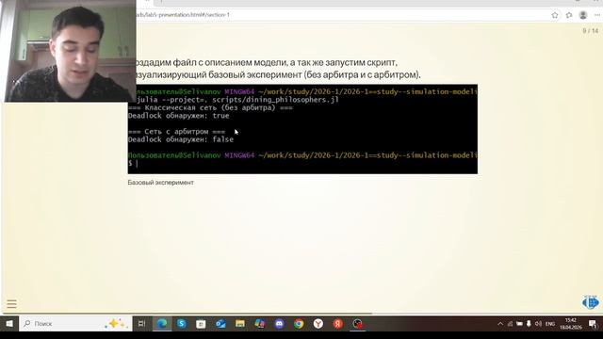603x339 pixels.
Task: Click 'Классическая сеть (без арбитра)' line
Action: pyautogui.click(x=210, y=107)
